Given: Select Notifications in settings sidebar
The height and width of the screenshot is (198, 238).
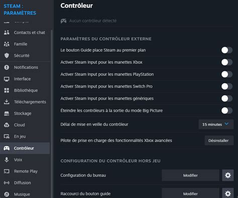Looking at the screenshot, I should 25,68.
